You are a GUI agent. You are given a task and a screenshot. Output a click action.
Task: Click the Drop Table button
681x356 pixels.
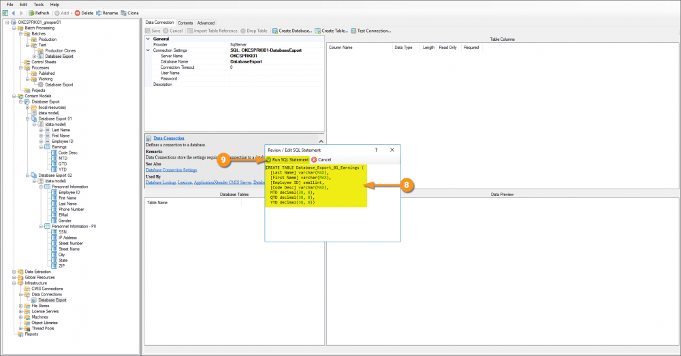(x=254, y=31)
